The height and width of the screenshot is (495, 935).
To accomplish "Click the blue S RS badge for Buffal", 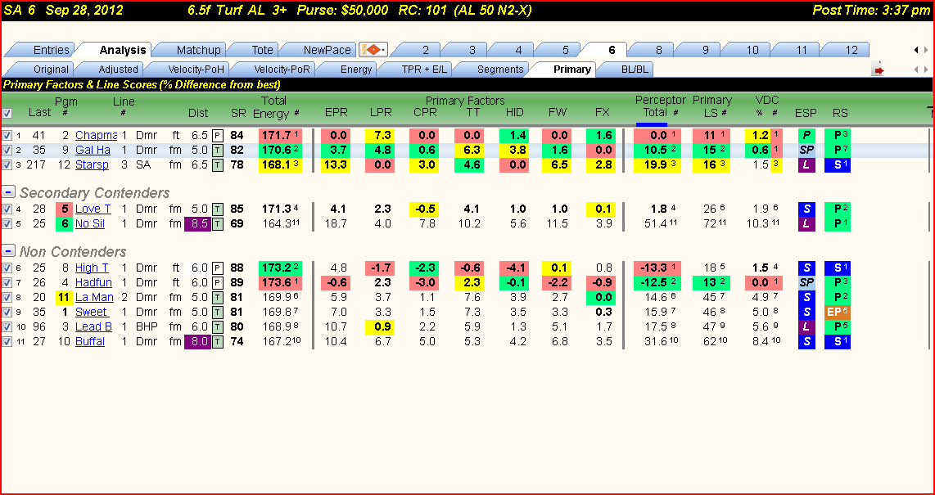I will (x=838, y=341).
